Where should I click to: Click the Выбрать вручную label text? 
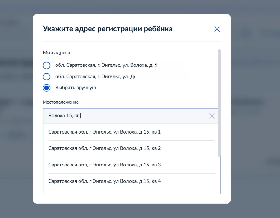click(x=75, y=88)
